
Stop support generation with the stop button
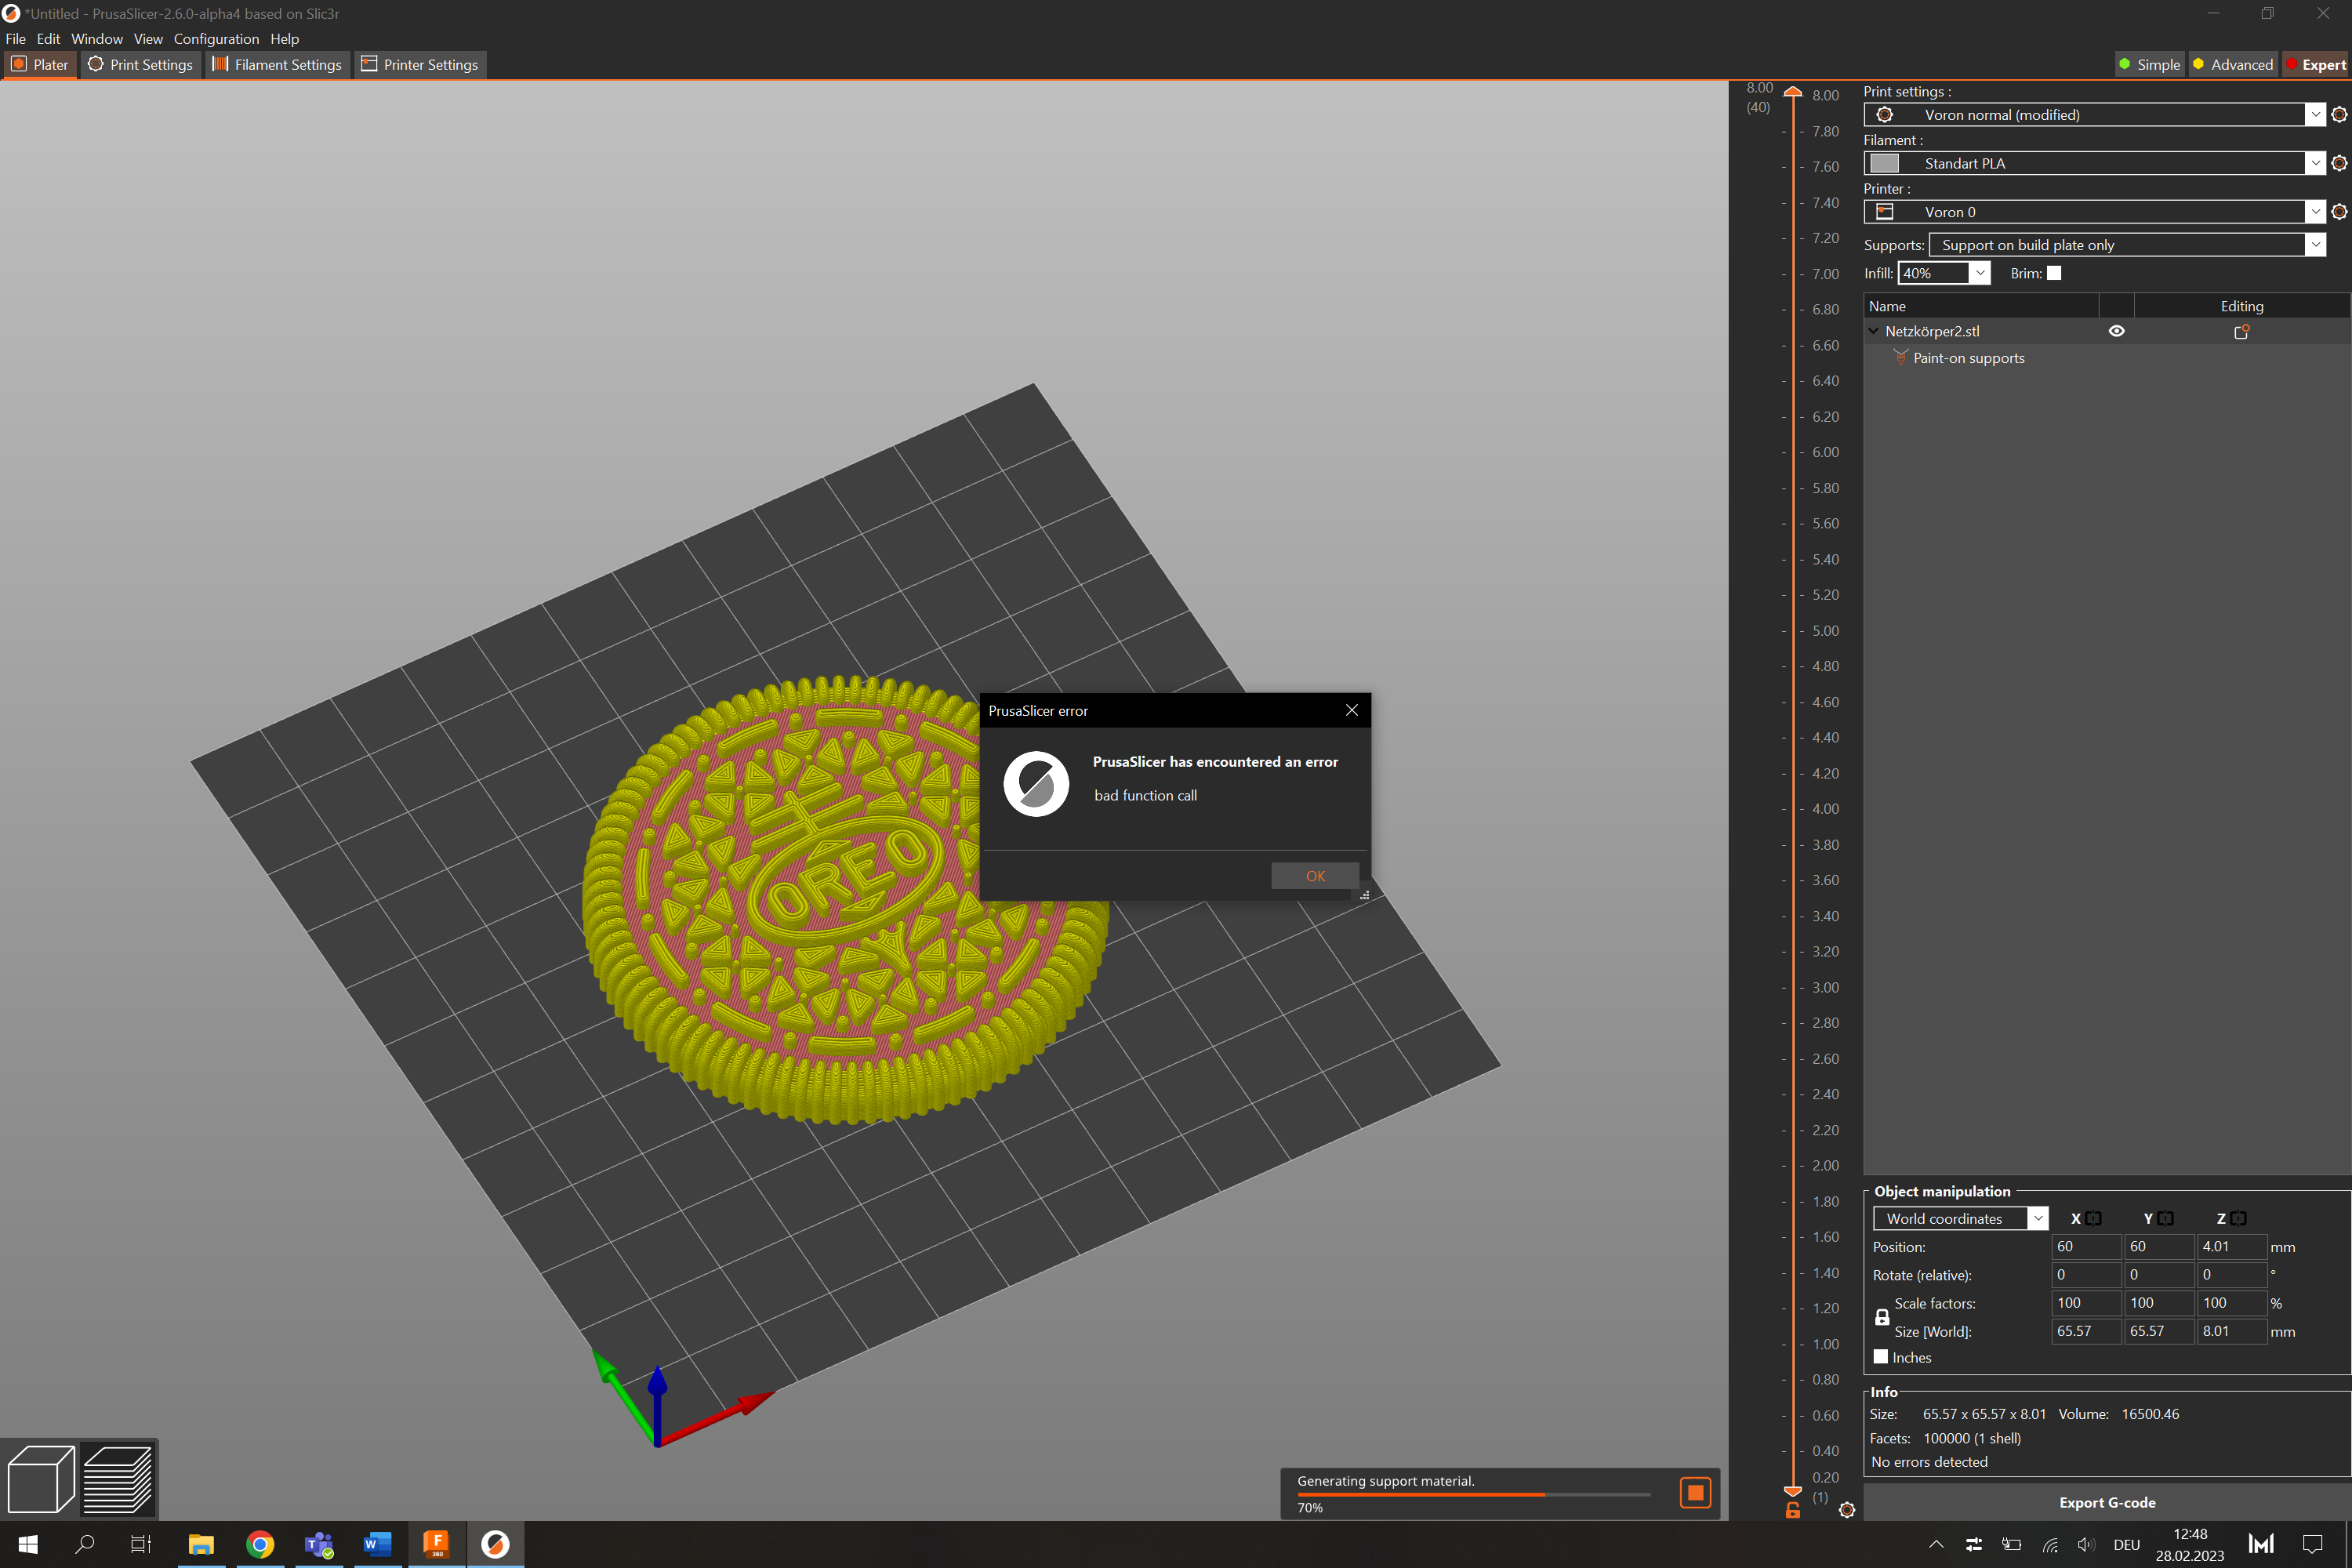point(1695,1493)
